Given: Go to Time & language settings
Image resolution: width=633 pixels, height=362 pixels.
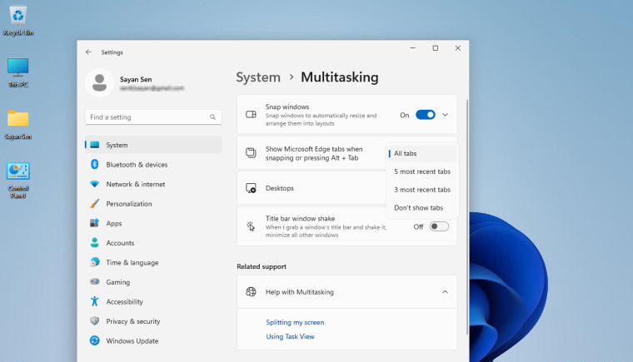Looking at the screenshot, I should tap(153, 262).
